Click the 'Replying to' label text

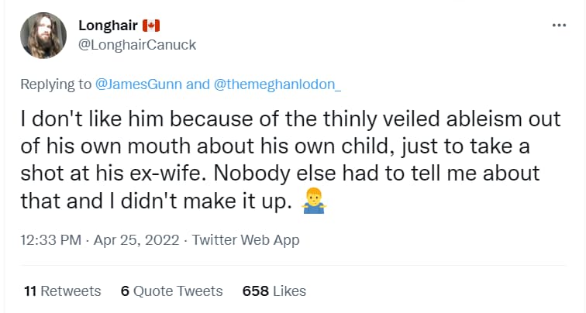(56, 84)
